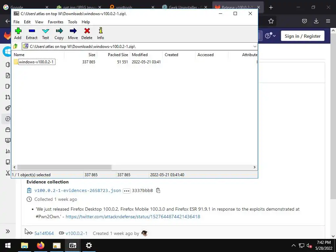Viewport: 336px width, 252px height.
Task: Open the taskbar clock and date
Action: tap(324, 245)
